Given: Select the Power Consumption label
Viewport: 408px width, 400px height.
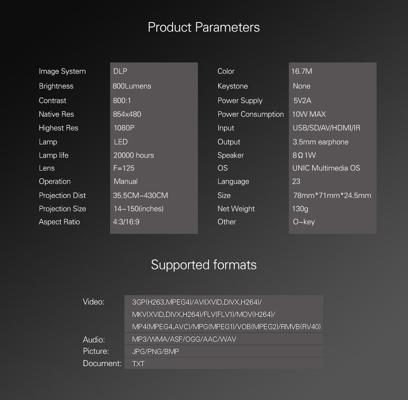Looking at the screenshot, I should 251,114.
